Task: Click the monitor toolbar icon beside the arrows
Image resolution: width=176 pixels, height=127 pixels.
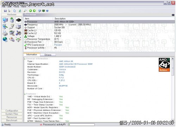Action: pyautogui.click(x=40, y=11)
